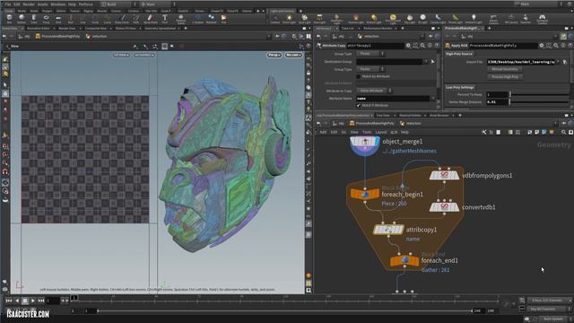Select the foreach_end1 node

(x=404, y=260)
